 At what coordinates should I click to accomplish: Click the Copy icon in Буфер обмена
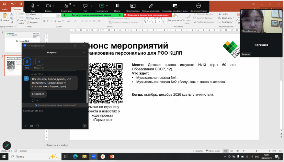[x=12, y=18]
